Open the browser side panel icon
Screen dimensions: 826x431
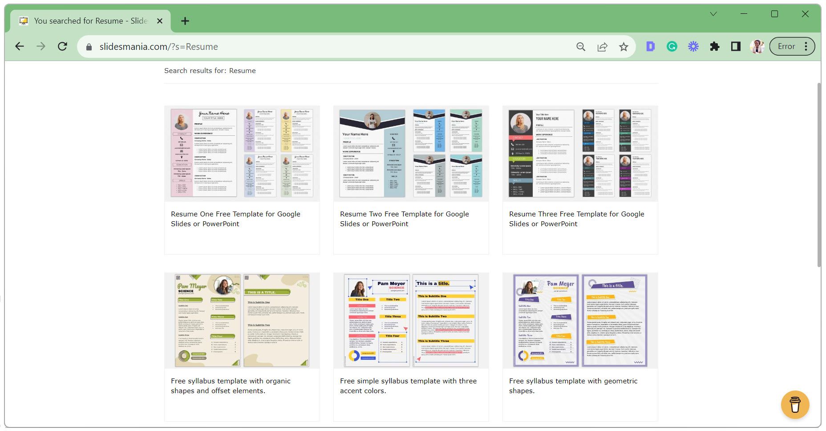tap(735, 46)
